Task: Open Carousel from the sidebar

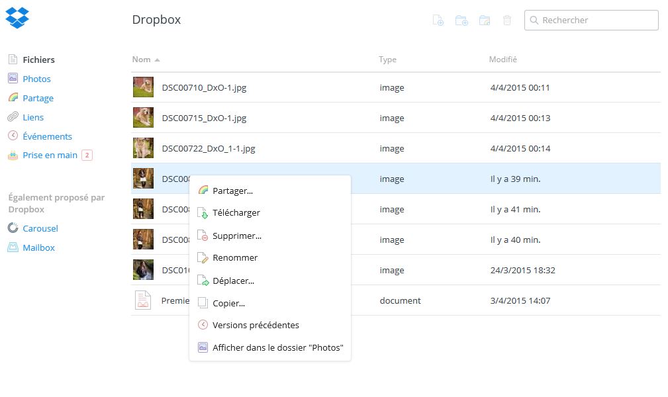Action: (x=40, y=228)
